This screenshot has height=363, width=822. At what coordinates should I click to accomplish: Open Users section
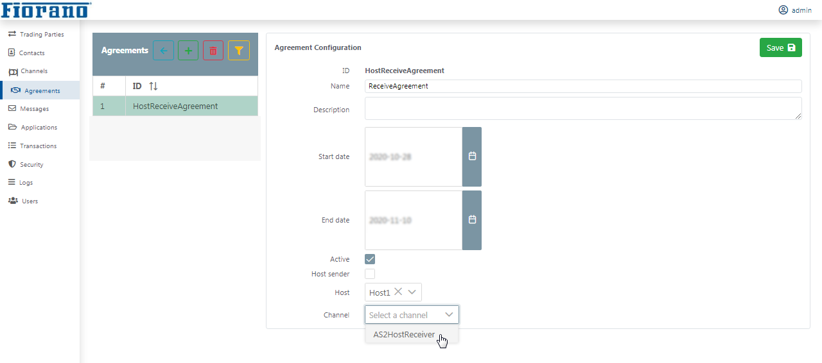point(40,201)
